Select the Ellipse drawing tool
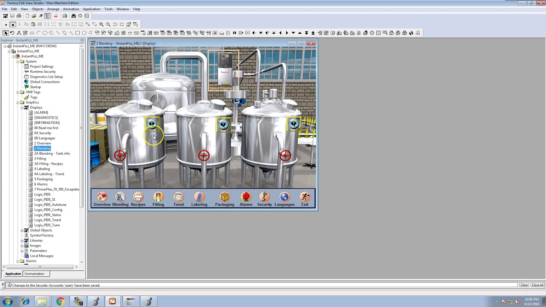Image resolution: width=546 pixels, height=307 pixels. [x=45, y=33]
